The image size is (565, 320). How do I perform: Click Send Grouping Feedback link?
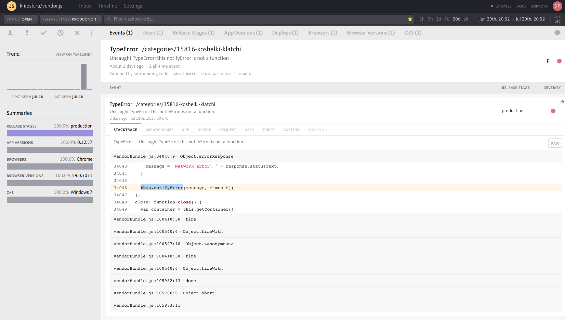[x=226, y=74]
